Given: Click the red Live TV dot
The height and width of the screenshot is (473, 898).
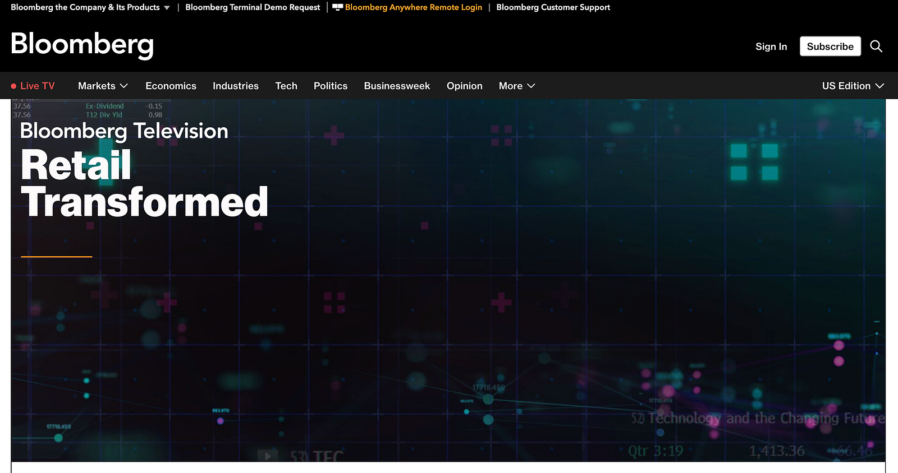Looking at the screenshot, I should (13, 86).
